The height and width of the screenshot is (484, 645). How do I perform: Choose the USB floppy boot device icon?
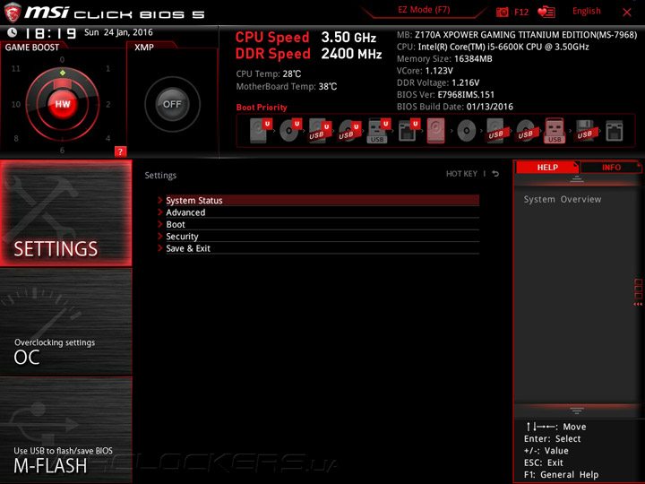point(584,131)
